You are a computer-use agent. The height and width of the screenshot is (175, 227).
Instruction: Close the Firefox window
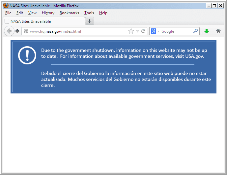221,6
